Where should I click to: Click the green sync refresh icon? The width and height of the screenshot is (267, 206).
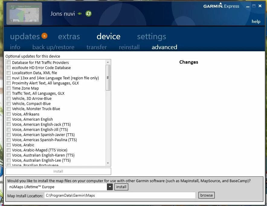click(x=88, y=14)
